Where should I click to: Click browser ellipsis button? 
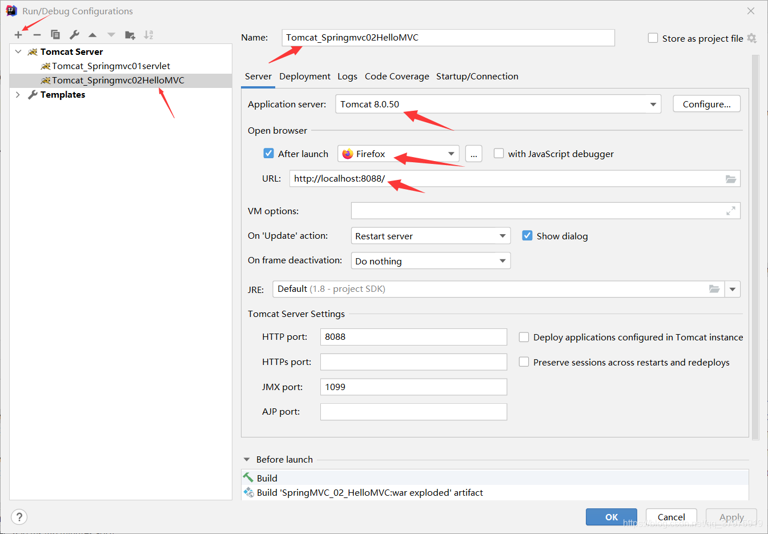tap(474, 154)
